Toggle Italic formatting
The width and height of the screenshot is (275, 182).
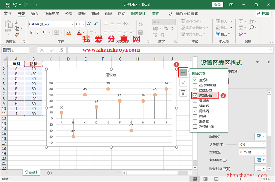pyautogui.click(x=38, y=32)
